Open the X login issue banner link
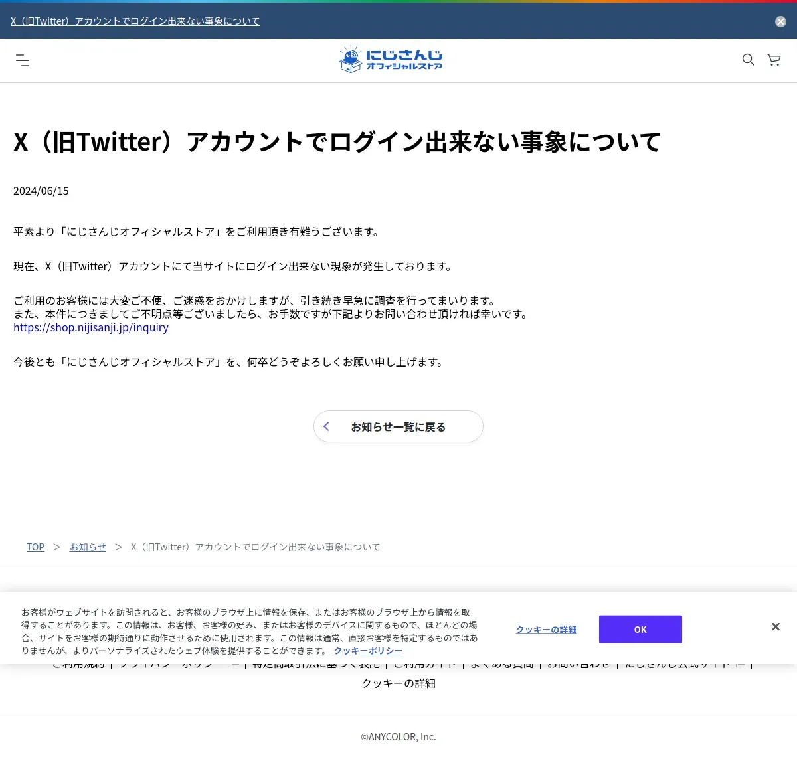Screen dimensions: 797x759 pos(135,21)
